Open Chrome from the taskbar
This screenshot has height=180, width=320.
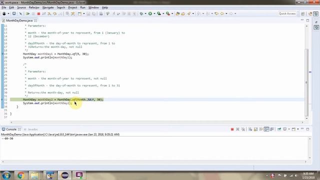pos(20,175)
